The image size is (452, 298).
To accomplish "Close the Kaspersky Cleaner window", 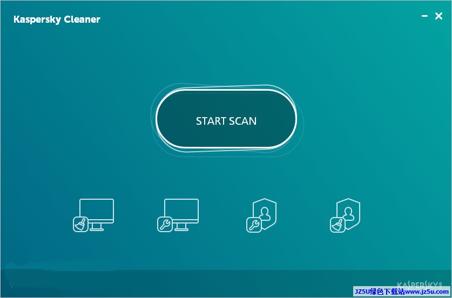I will click(438, 16).
